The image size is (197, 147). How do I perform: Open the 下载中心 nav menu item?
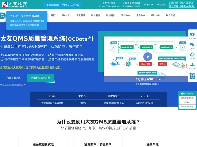pyautogui.click(x=126, y=16)
